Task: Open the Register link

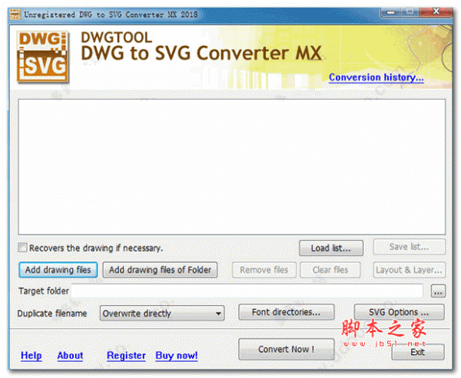Action: pos(126,356)
